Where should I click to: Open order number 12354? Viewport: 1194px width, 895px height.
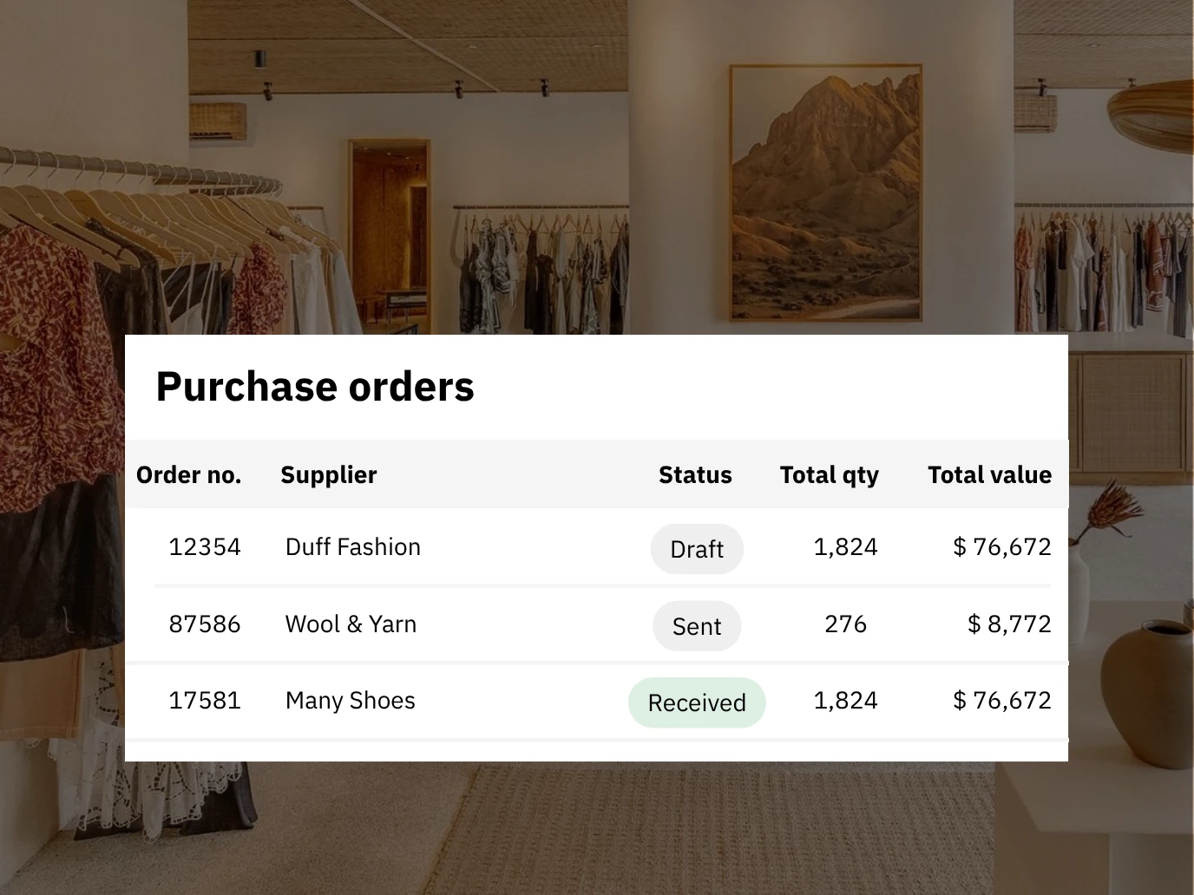205,547
